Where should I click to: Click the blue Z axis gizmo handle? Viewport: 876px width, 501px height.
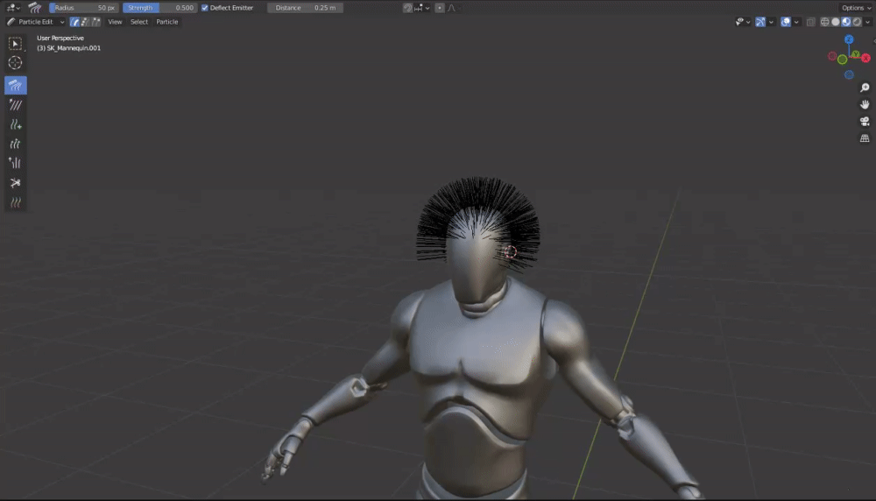tap(849, 39)
